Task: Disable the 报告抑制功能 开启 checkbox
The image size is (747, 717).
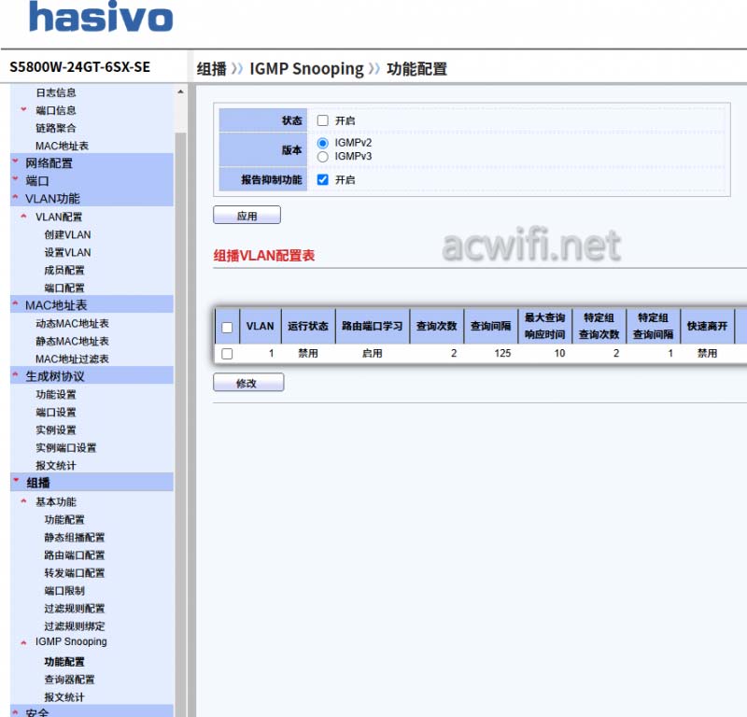Action: (x=320, y=180)
